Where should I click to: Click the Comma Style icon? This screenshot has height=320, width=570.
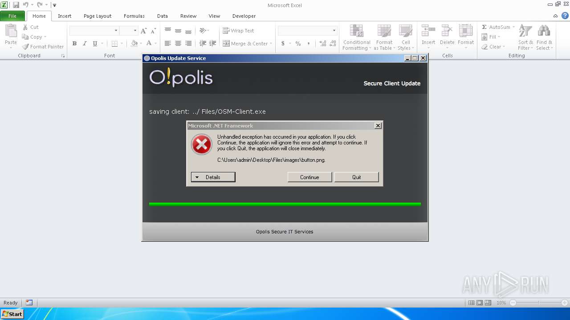308,44
